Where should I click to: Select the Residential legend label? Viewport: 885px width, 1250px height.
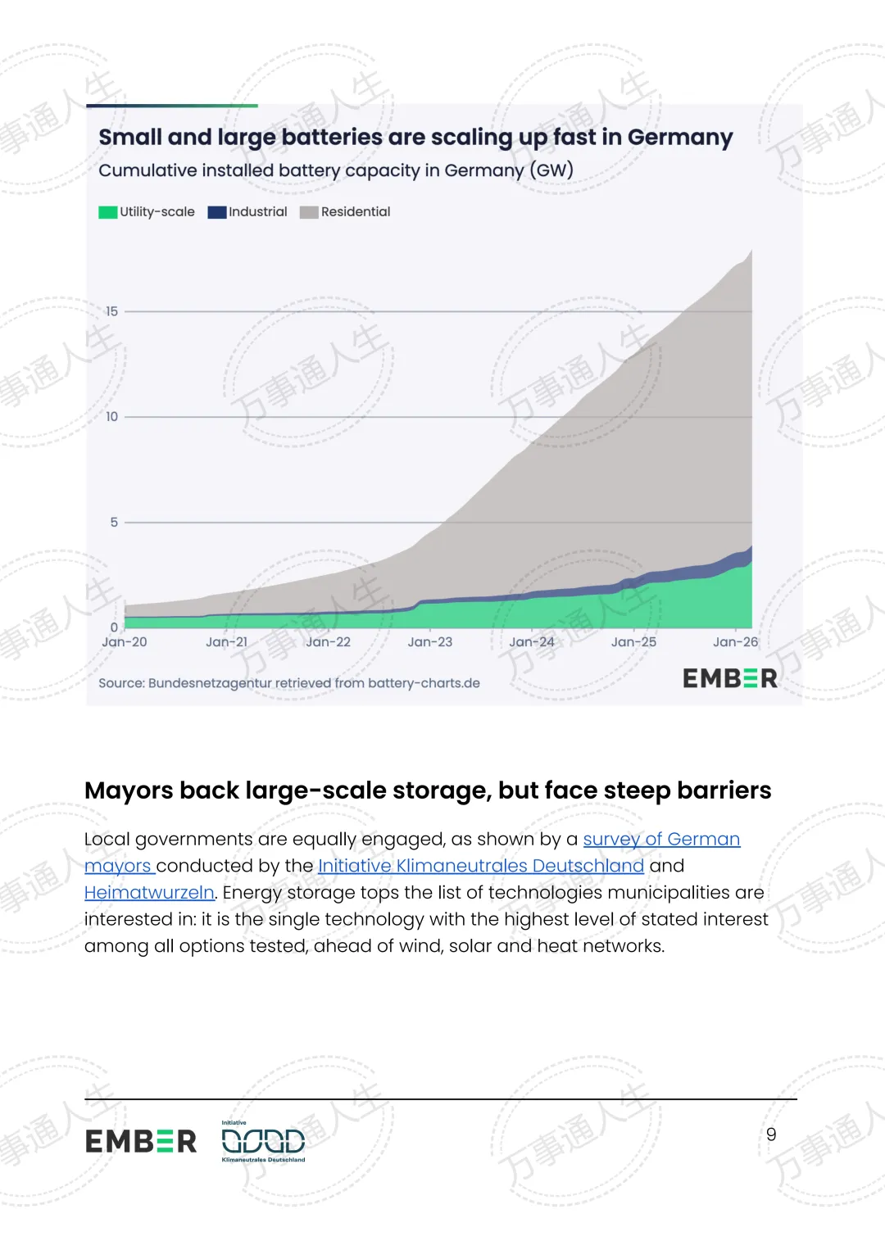(x=356, y=211)
